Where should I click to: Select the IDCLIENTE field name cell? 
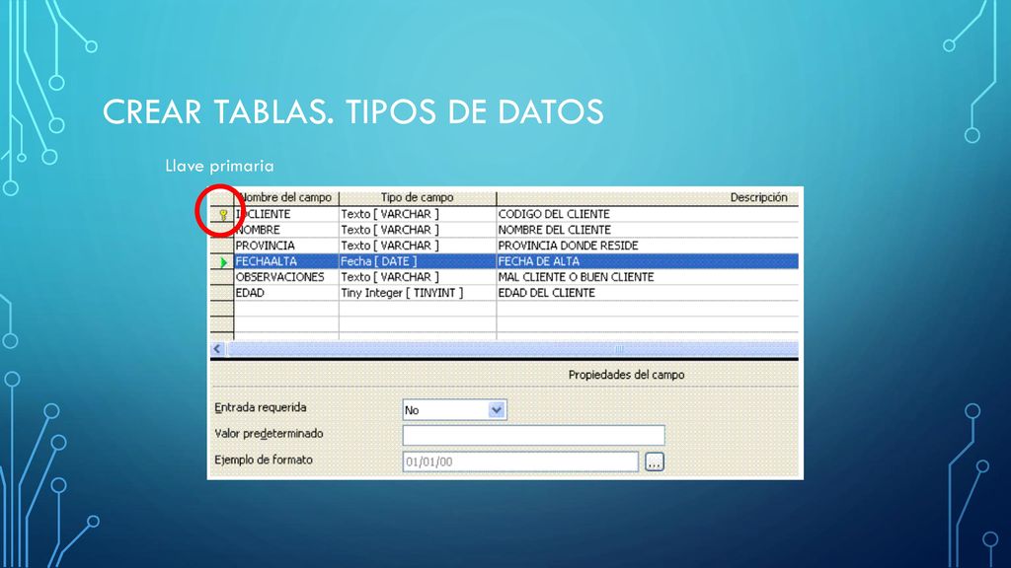point(286,214)
